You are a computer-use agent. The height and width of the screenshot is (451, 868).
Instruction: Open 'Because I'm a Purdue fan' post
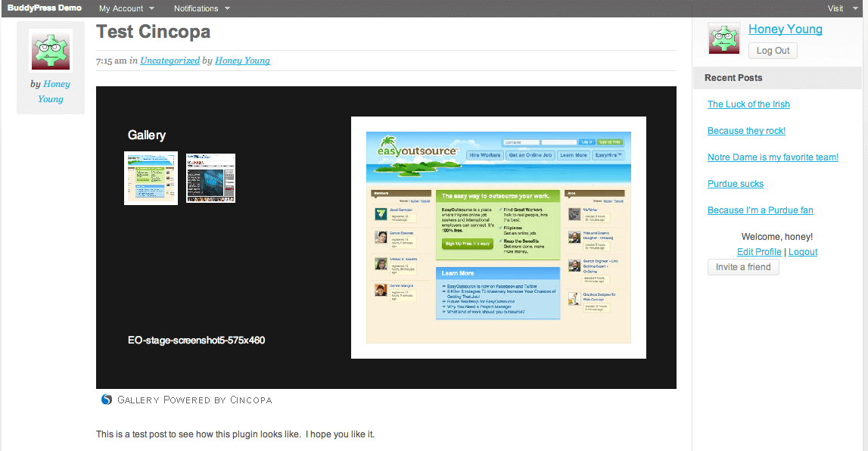point(760,210)
